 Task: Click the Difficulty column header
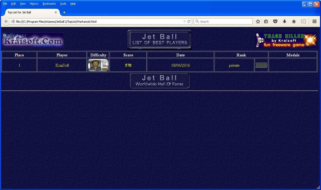[x=98, y=55]
